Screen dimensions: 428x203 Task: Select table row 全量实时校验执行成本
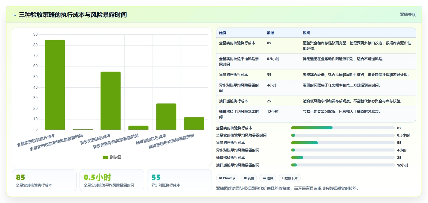(316, 46)
